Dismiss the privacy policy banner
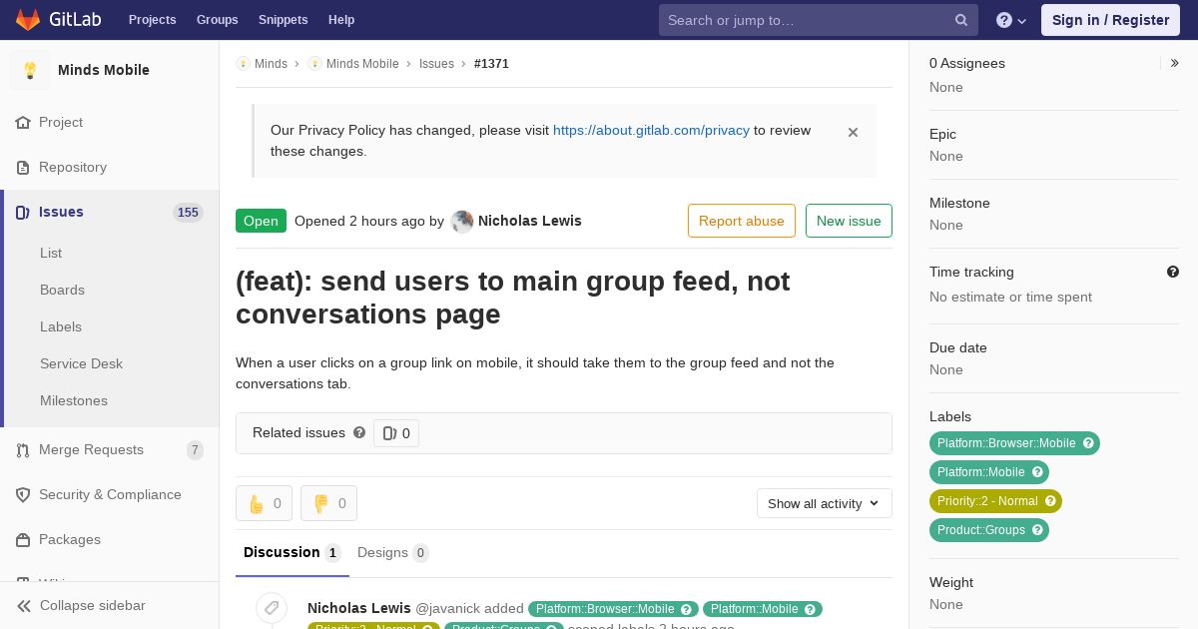 [853, 132]
